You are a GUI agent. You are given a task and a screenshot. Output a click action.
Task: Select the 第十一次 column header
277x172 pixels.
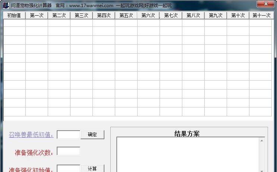click(x=261, y=16)
